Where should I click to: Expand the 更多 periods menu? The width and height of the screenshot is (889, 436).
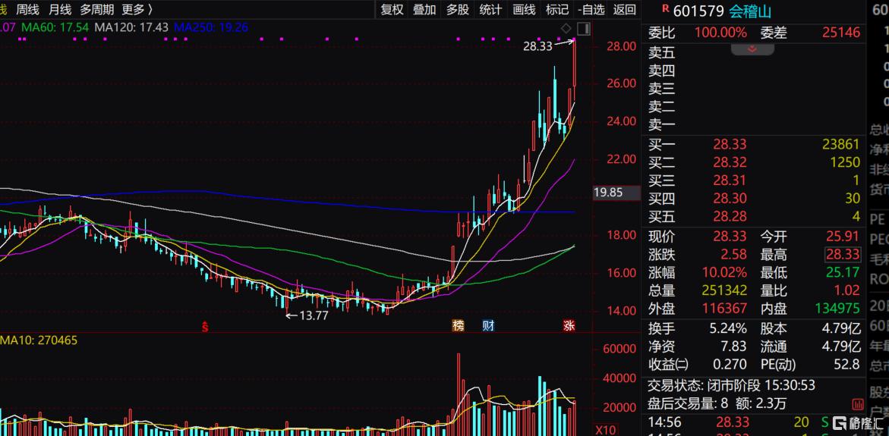pyautogui.click(x=137, y=9)
